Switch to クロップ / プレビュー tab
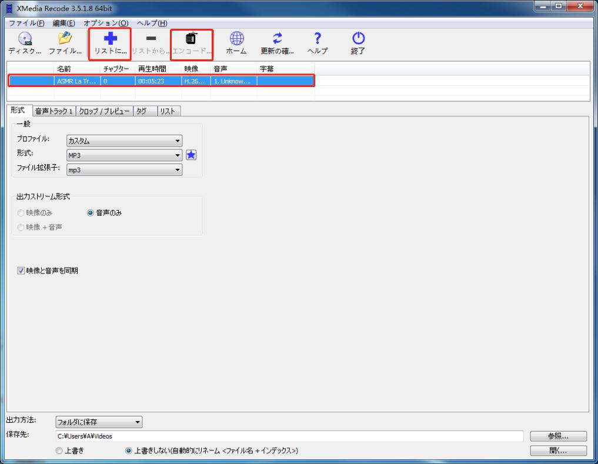Image resolution: width=598 pixels, height=464 pixels. click(105, 111)
